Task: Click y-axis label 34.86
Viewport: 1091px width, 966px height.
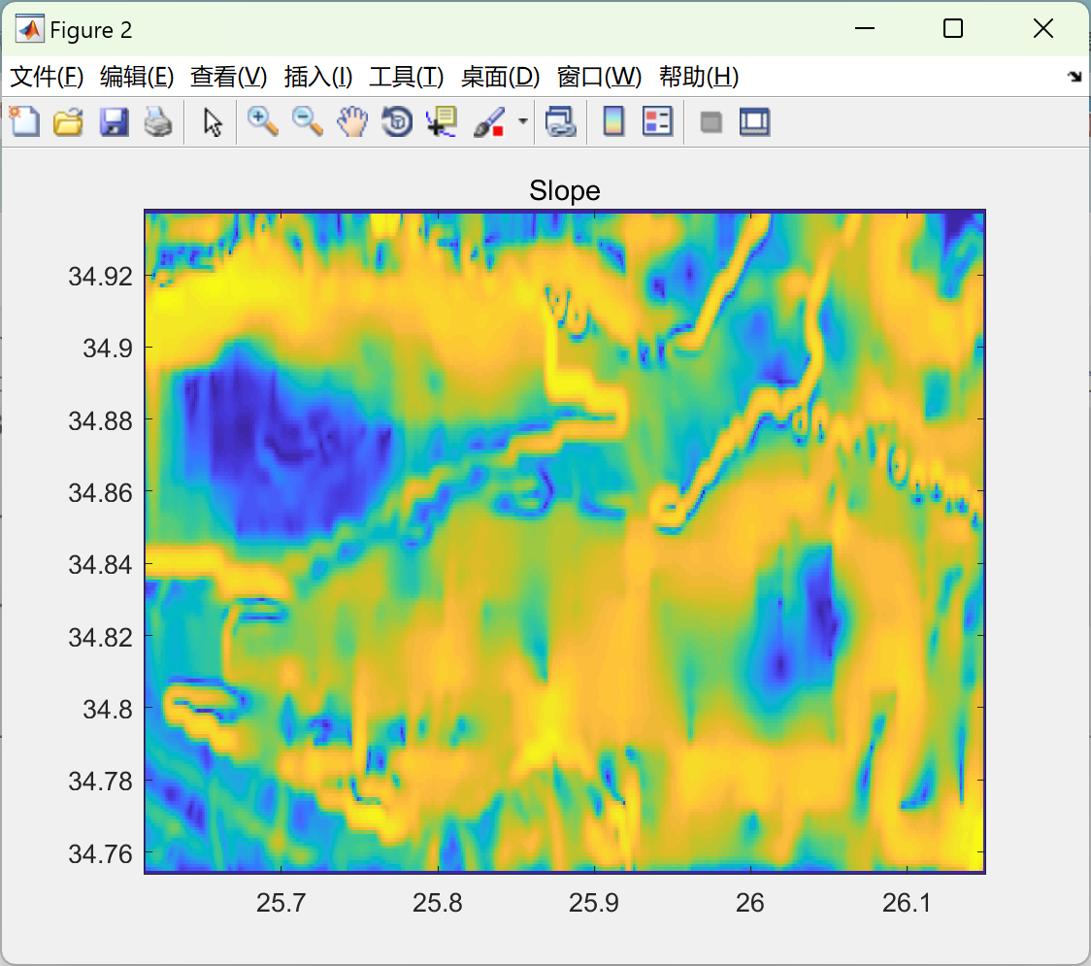Action: [100, 493]
